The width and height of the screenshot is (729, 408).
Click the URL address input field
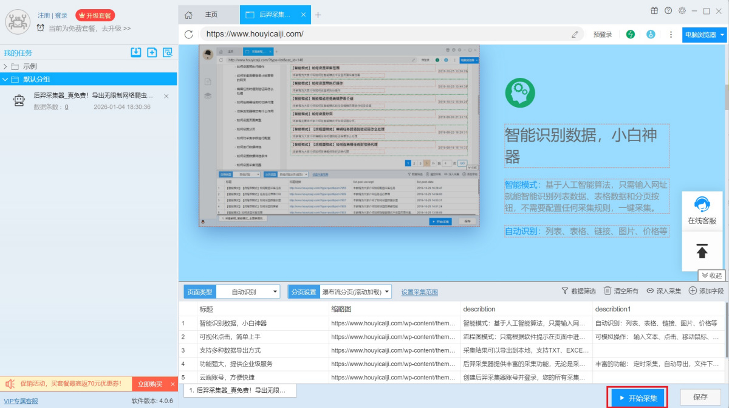(x=383, y=35)
